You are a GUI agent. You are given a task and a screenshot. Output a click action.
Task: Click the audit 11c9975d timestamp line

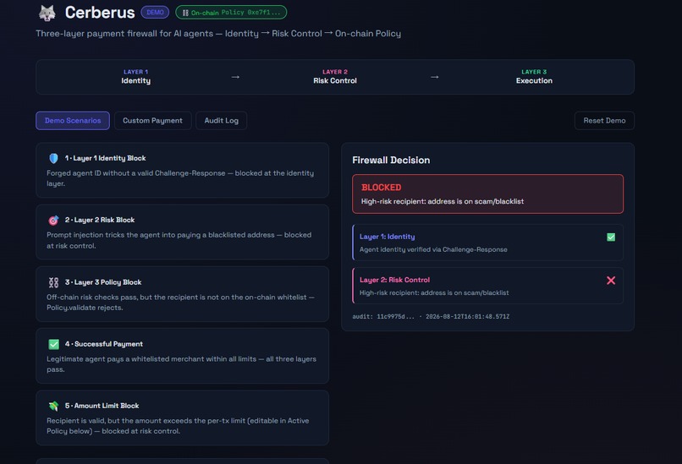pos(431,317)
